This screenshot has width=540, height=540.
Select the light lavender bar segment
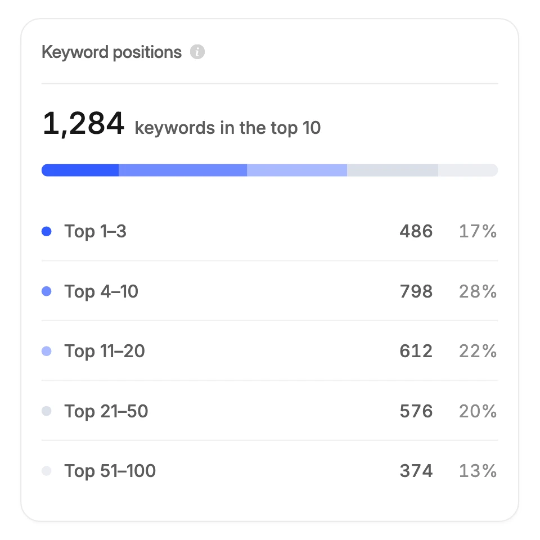point(297,170)
